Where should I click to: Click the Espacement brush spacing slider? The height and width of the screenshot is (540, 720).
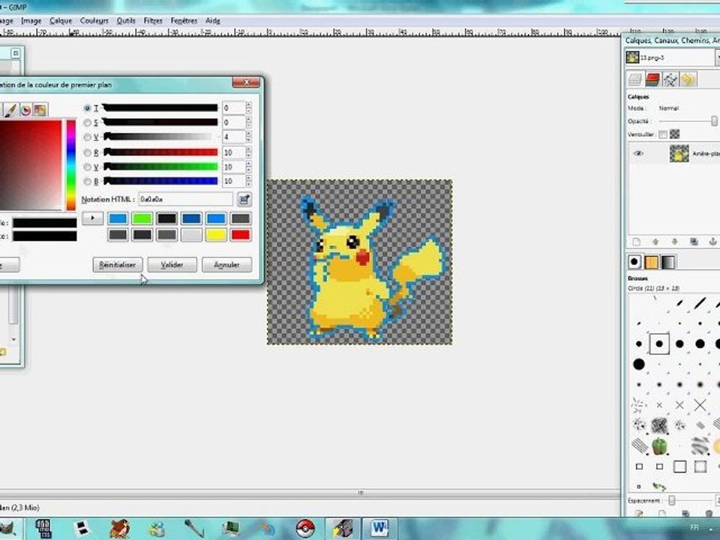point(688,500)
